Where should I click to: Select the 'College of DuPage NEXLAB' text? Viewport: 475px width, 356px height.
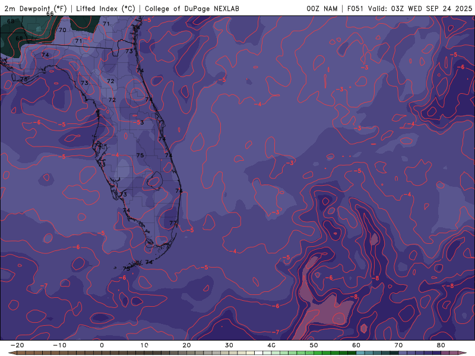192,9
